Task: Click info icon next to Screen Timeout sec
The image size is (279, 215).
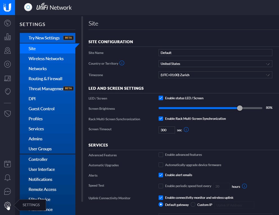Action: 186,129
